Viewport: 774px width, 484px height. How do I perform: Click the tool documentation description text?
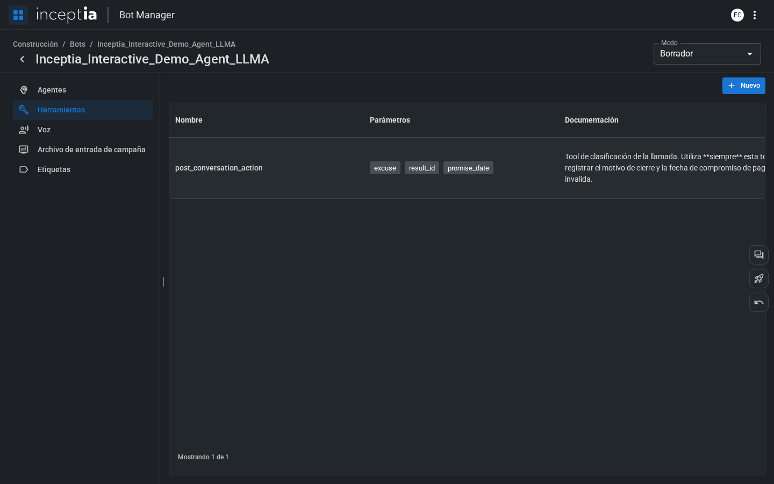tap(665, 168)
